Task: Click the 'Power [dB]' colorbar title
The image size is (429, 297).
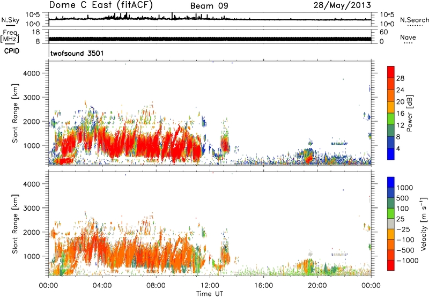Action: tap(410, 113)
